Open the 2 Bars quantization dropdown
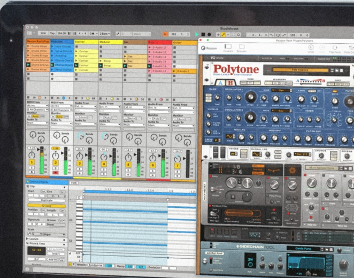This screenshot has height=278, width=354. tap(104, 34)
